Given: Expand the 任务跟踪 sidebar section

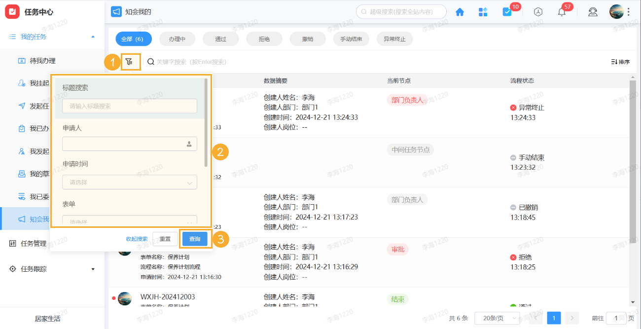Looking at the screenshot, I should 93,269.
